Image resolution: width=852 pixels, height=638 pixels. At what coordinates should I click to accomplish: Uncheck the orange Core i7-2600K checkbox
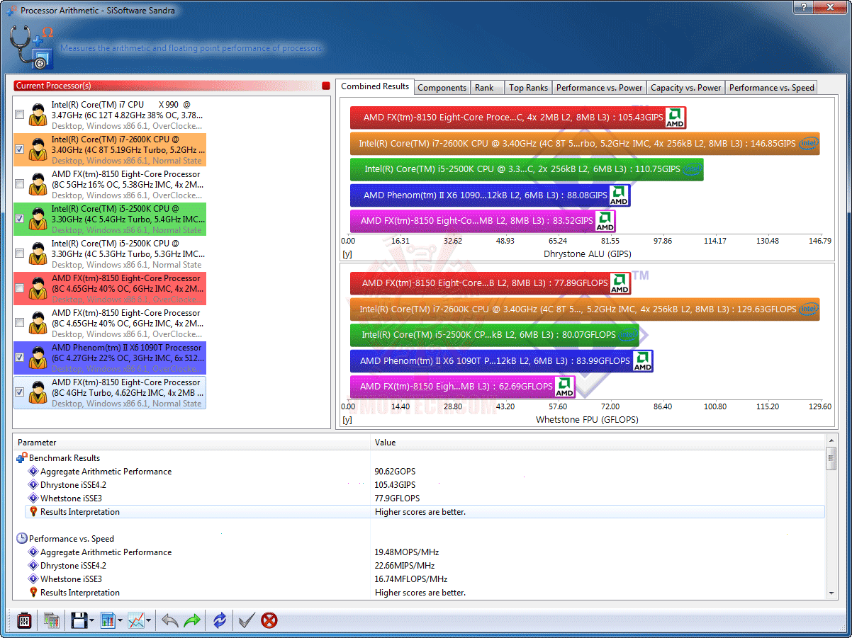(20, 149)
